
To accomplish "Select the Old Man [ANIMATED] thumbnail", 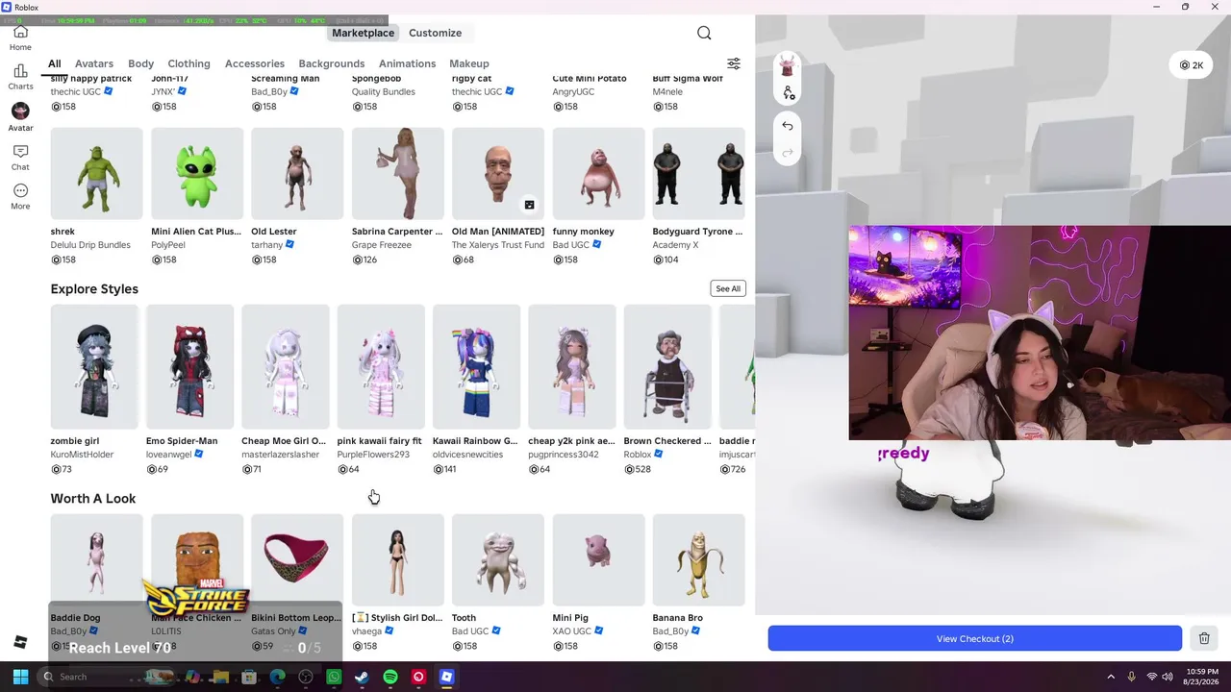I will [x=498, y=173].
